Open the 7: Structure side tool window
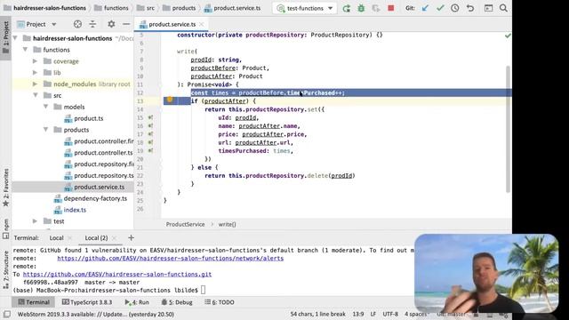The height and width of the screenshot is (320, 569). coord(6,269)
